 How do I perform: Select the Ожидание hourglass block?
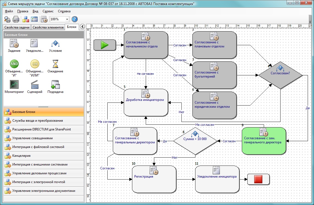55,64
